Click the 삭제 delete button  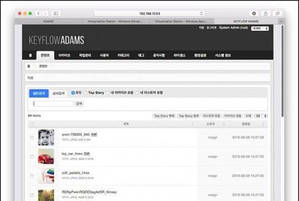(x=248, y=116)
